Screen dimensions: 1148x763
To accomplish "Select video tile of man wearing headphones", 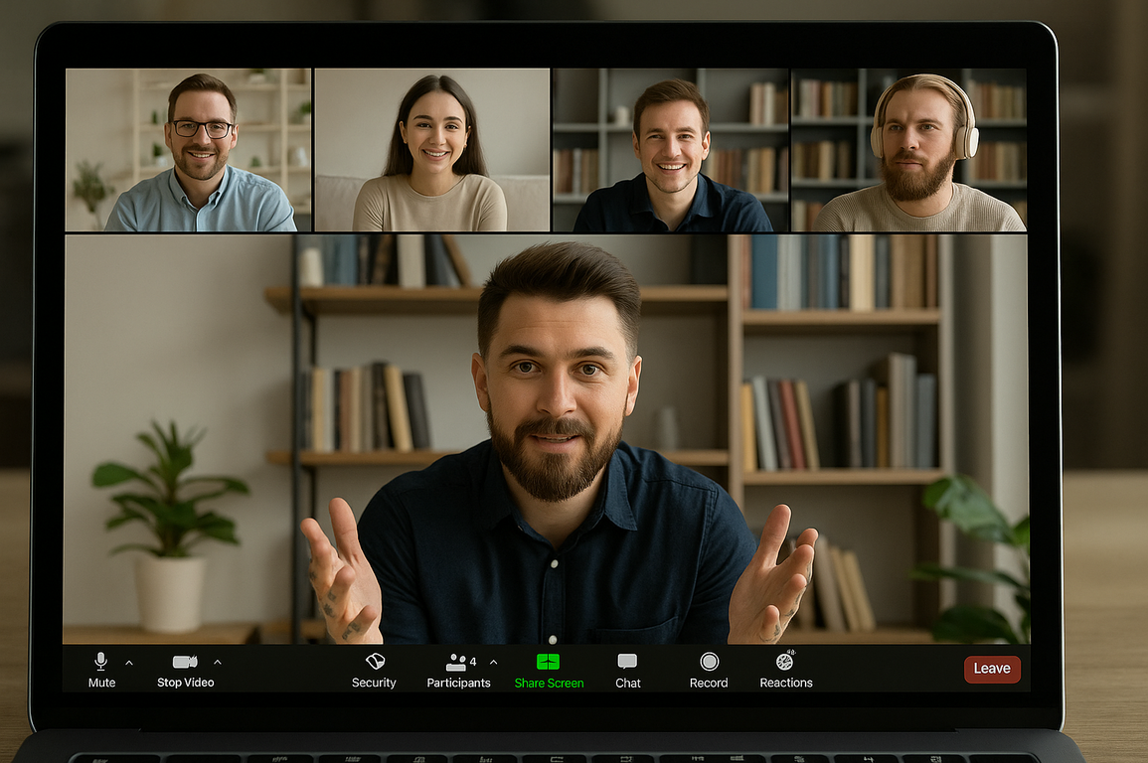I will coord(908,150).
